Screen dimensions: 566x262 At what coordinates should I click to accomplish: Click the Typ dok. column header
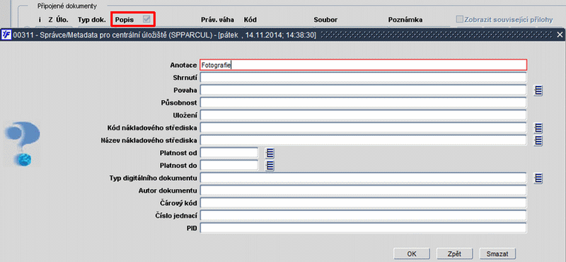click(x=92, y=20)
